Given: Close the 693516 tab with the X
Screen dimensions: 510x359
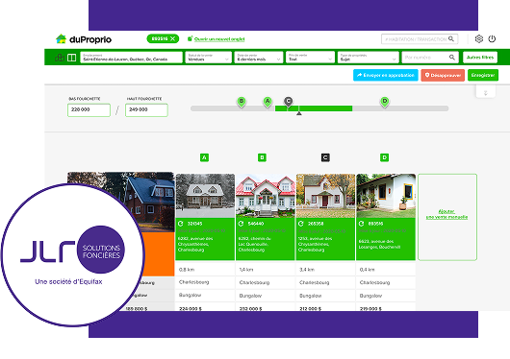Looking at the screenshot, I should coord(172,38).
